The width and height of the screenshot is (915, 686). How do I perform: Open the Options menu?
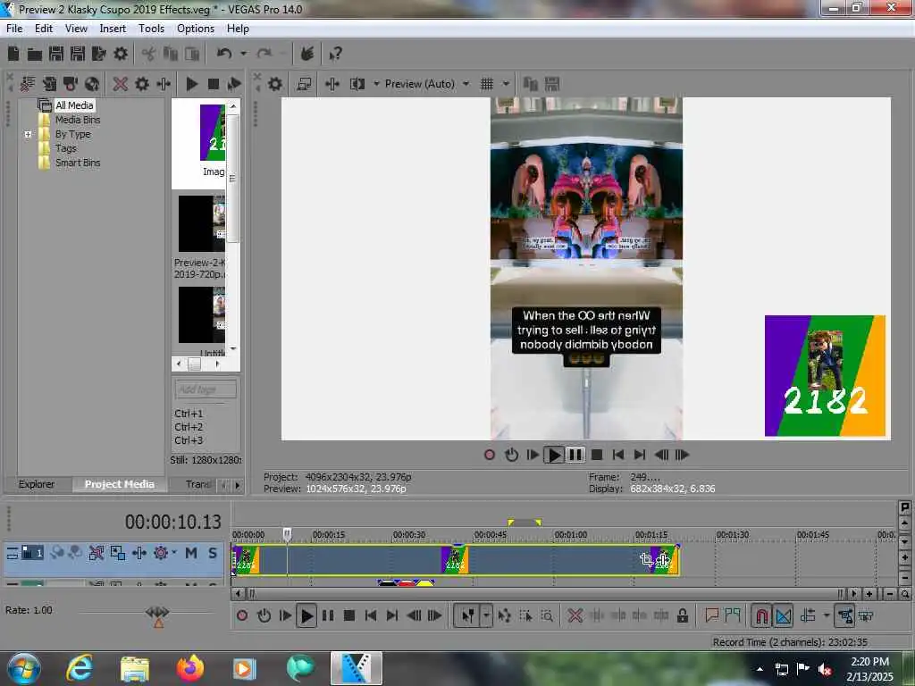[x=196, y=29]
